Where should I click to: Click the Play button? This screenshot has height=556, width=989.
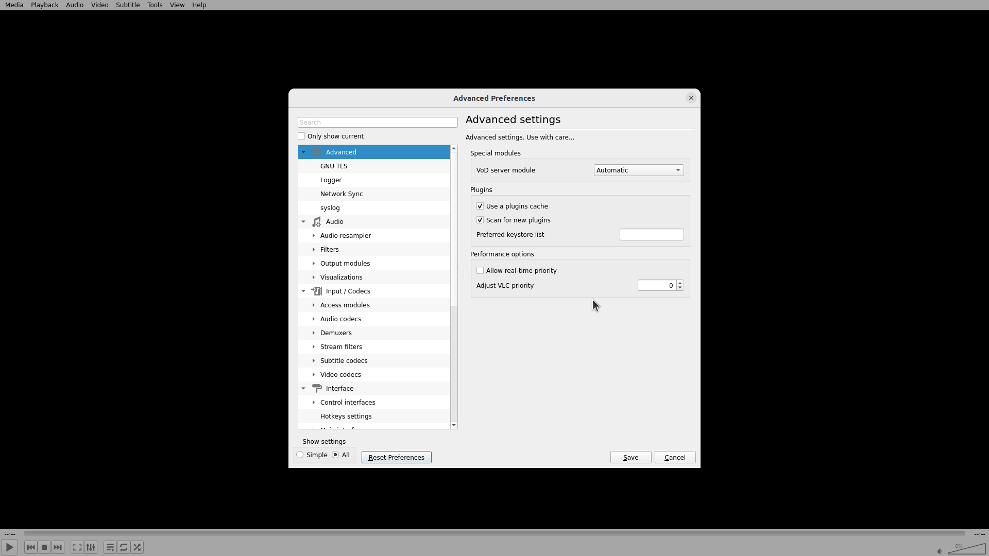tap(10, 547)
